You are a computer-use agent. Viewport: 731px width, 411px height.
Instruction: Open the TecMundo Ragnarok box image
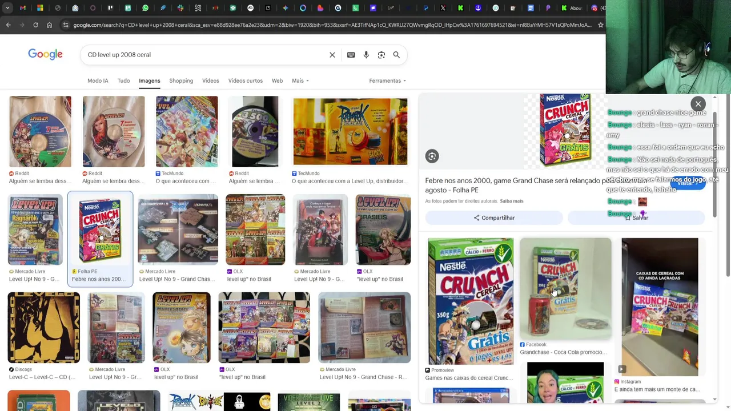(350, 131)
